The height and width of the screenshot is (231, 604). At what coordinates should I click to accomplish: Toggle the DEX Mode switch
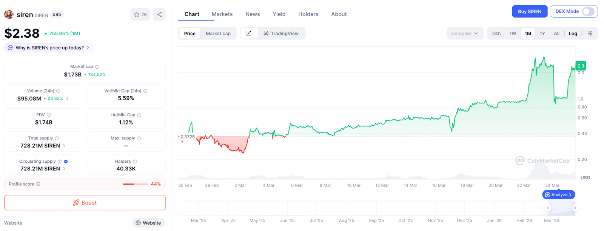(x=588, y=11)
